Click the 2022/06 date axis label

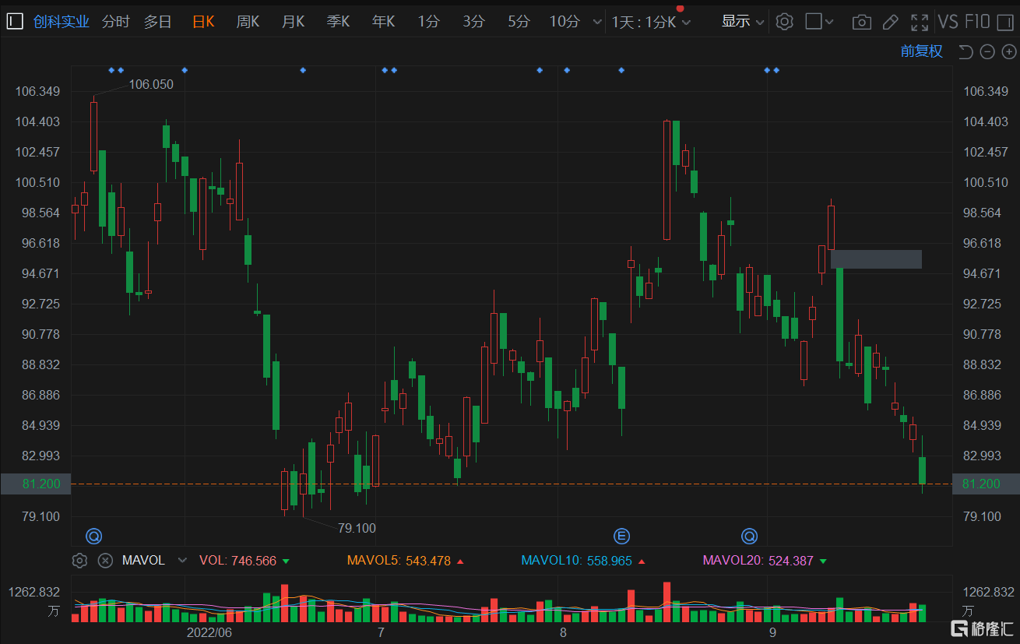pyautogui.click(x=209, y=632)
